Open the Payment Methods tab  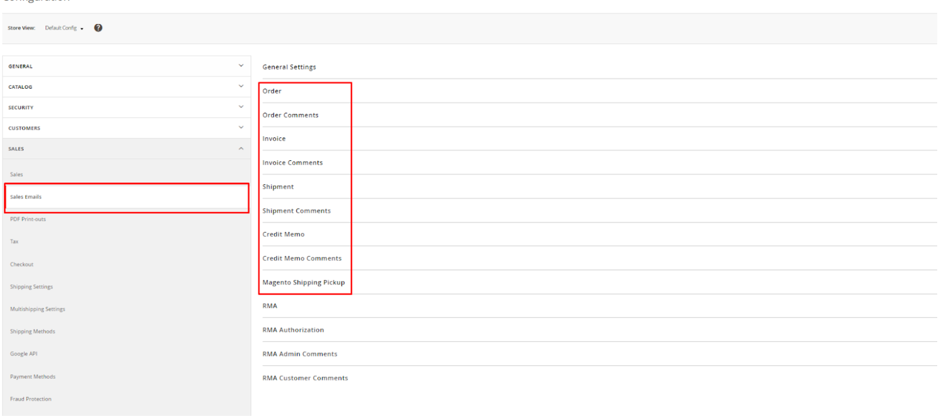[33, 377]
